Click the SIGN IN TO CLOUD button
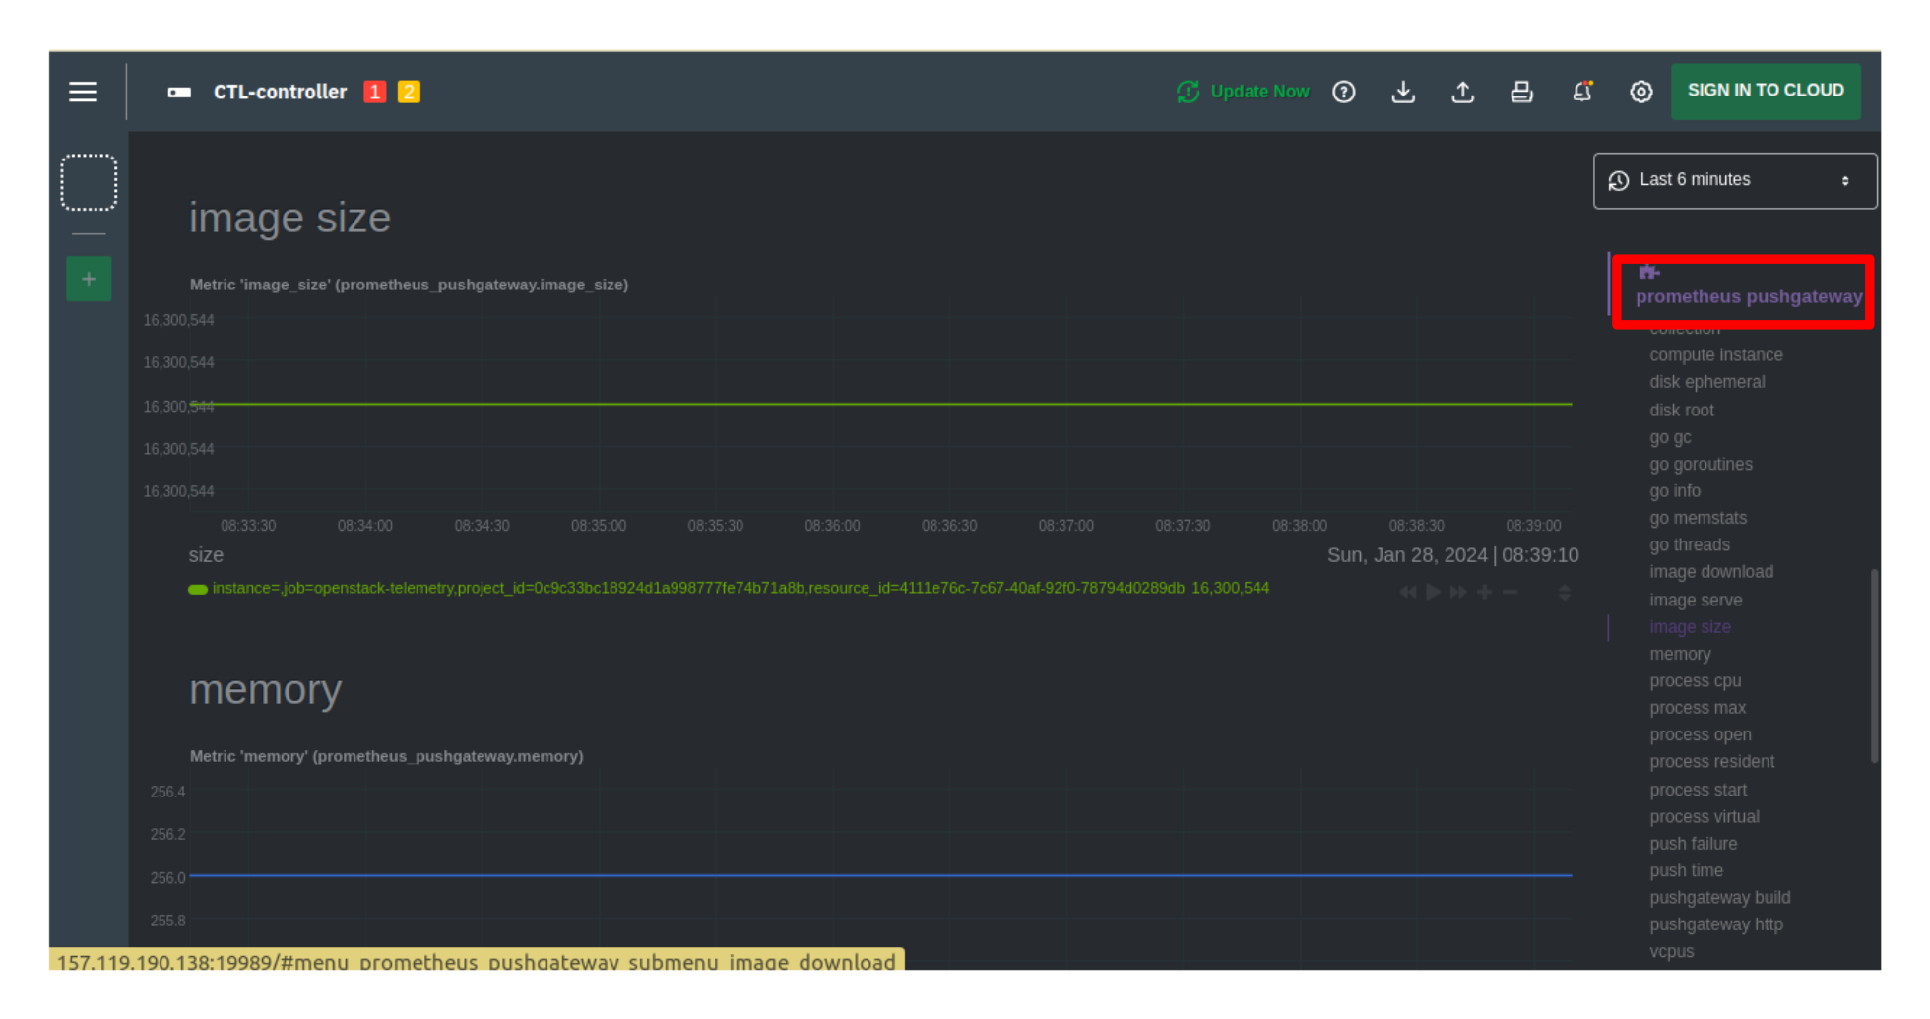Image resolution: width=1930 pixels, height=1019 pixels. pos(1765,91)
